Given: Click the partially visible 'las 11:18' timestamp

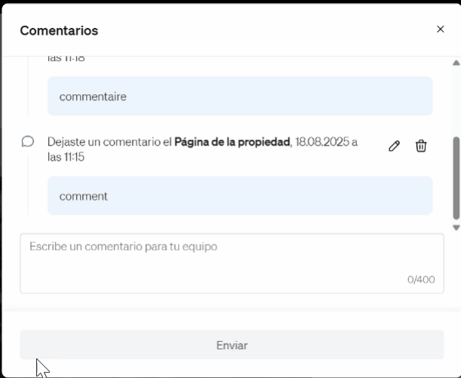Looking at the screenshot, I should [x=66, y=59].
